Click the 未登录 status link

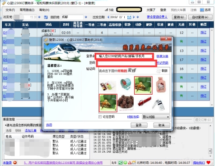click(x=7, y=163)
